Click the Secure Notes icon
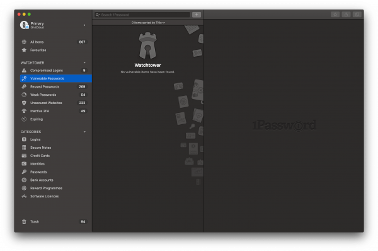This screenshot has width=378, height=251. point(24,148)
